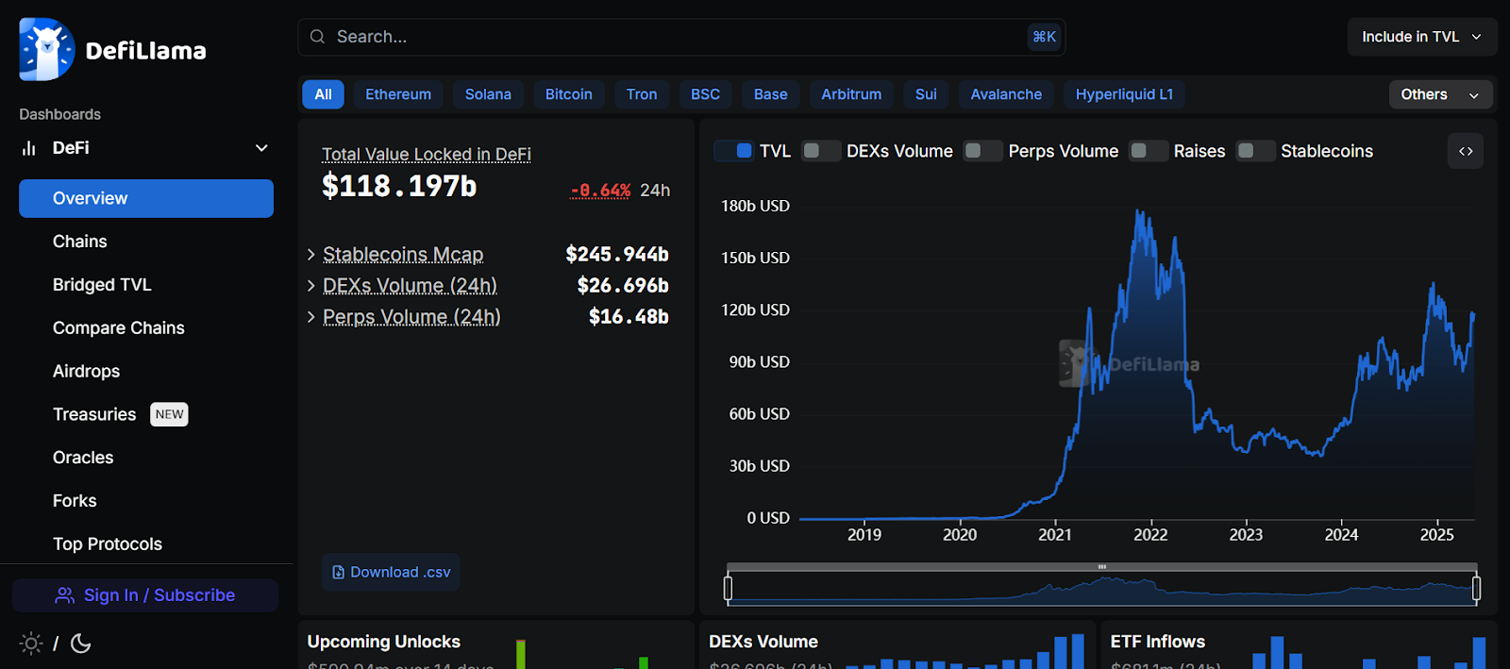
Task: Click the search magnifier icon
Action: click(318, 37)
